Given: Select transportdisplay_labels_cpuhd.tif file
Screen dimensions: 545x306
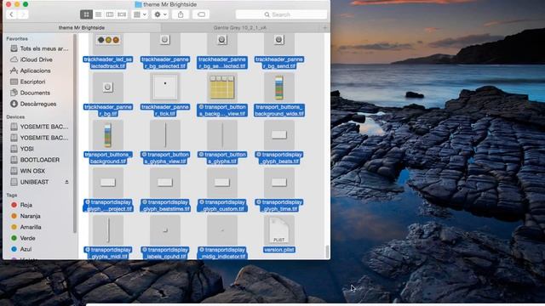Looking at the screenshot, I should pos(165,237).
